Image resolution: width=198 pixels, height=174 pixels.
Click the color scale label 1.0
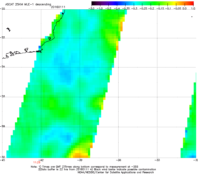pos(193,9)
